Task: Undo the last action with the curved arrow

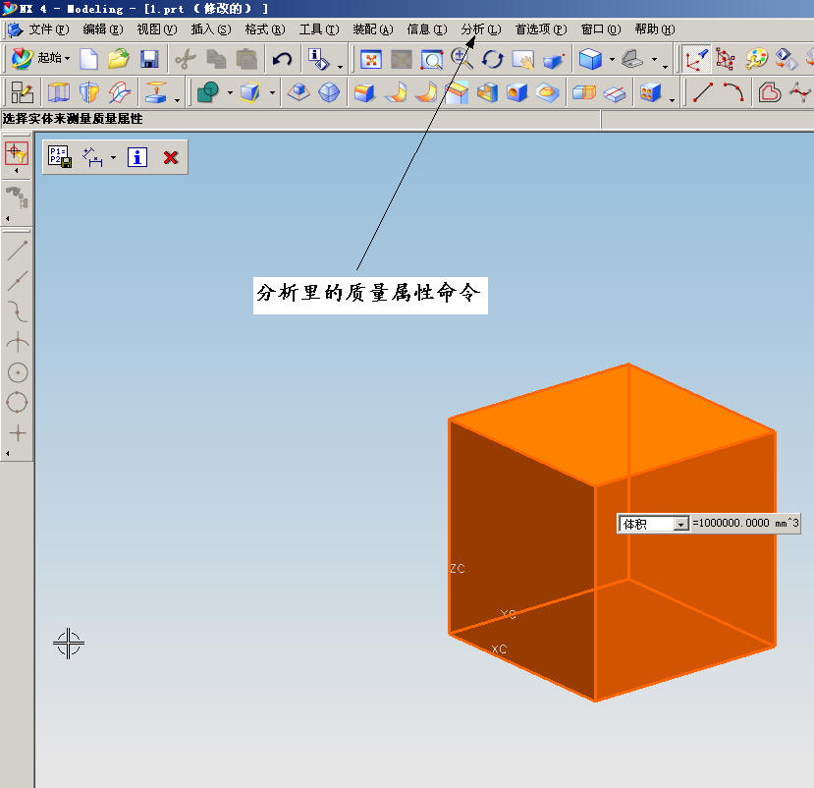Action: pos(282,59)
